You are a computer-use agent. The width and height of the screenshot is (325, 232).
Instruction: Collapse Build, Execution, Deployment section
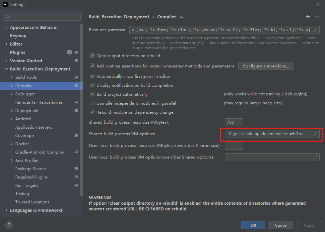[x=6, y=69]
